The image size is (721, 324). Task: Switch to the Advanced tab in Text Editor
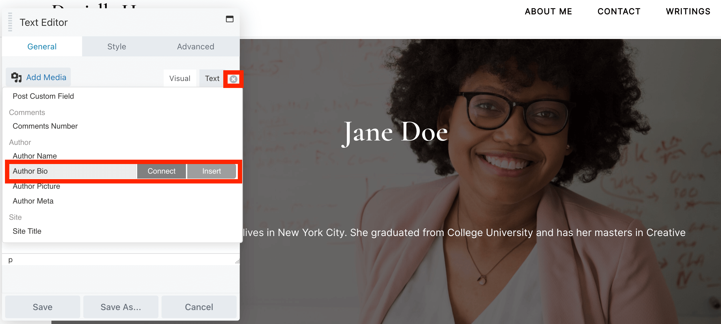pyautogui.click(x=195, y=46)
